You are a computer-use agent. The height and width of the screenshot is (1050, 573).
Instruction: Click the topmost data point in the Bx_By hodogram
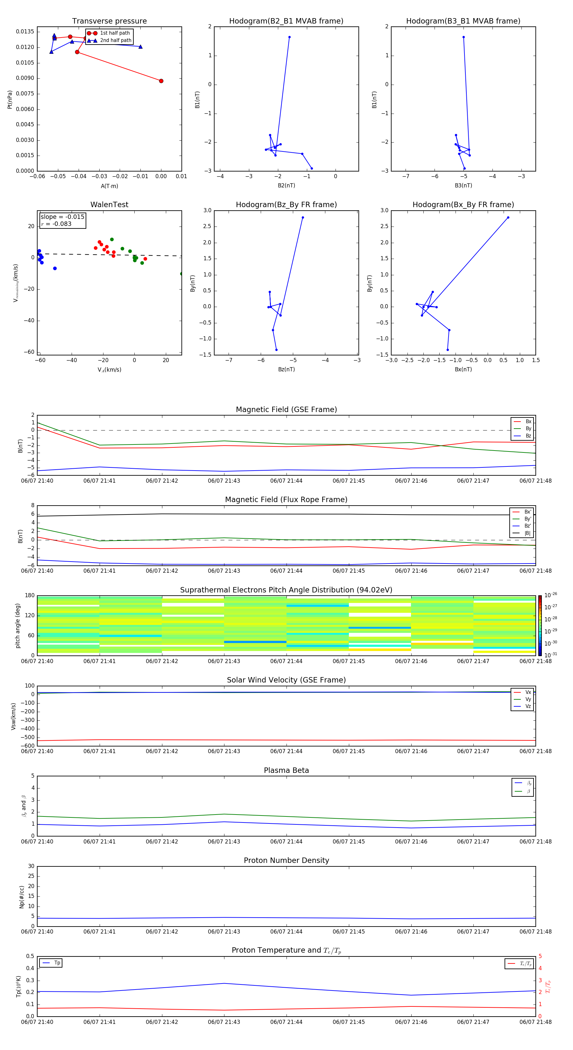coord(508,217)
